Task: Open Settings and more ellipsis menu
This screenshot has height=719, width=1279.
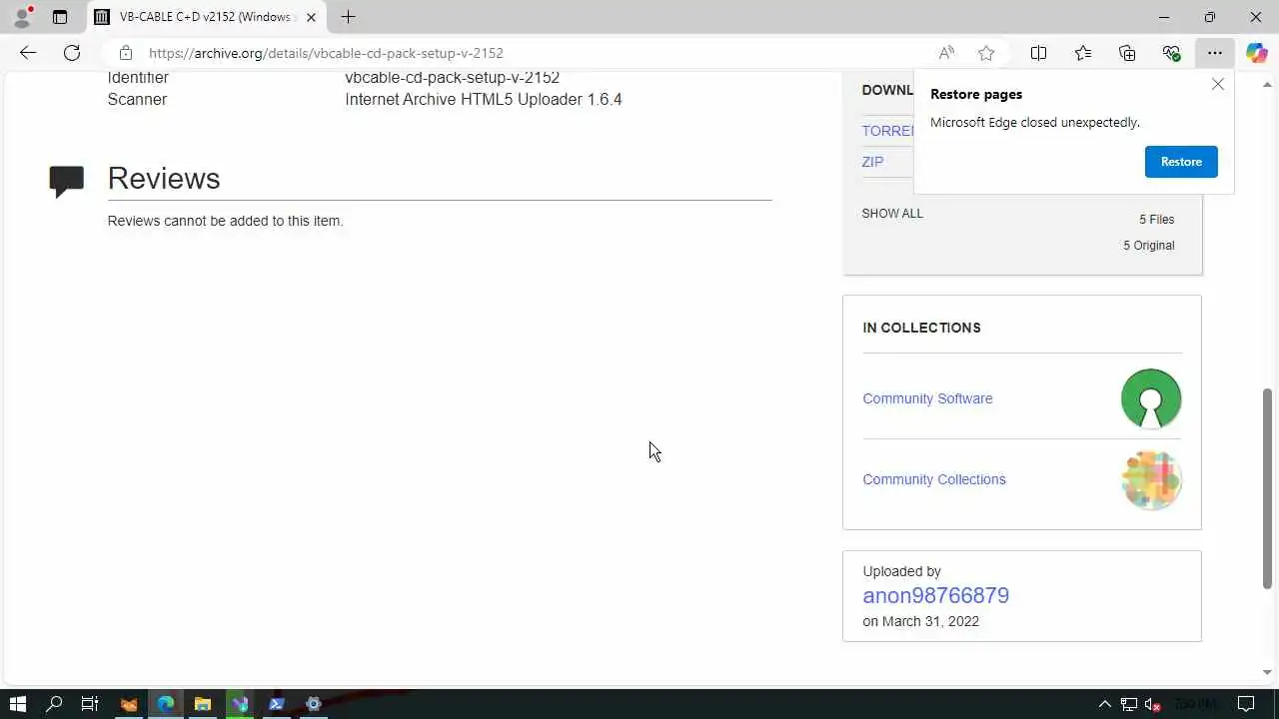Action: [1214, 53]
